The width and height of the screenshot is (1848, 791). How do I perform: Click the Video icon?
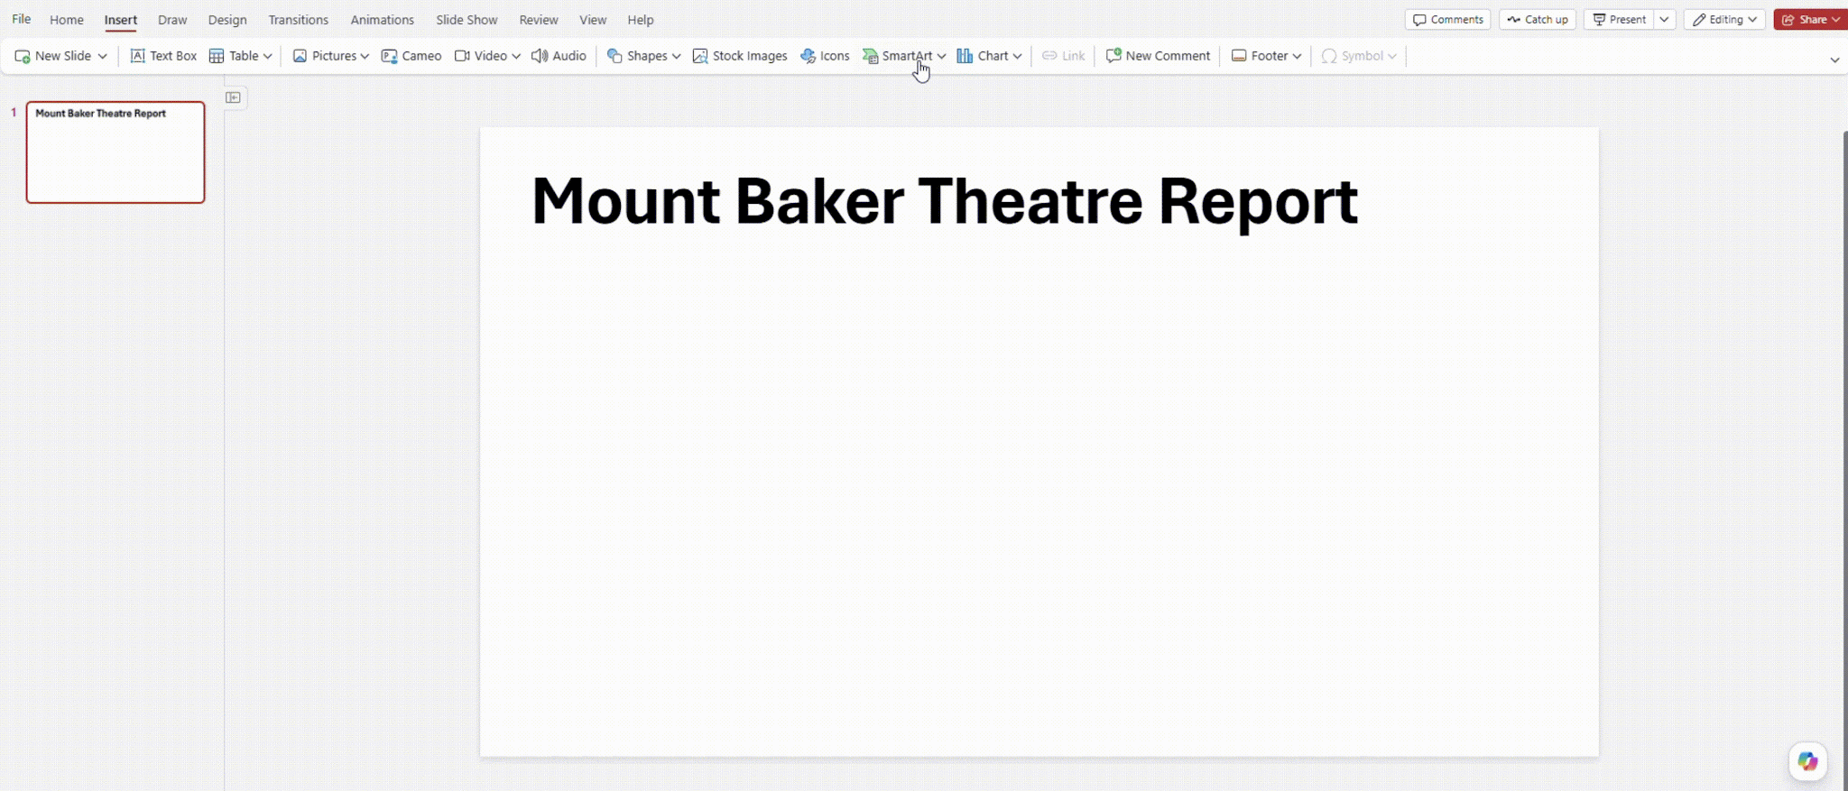462,56
